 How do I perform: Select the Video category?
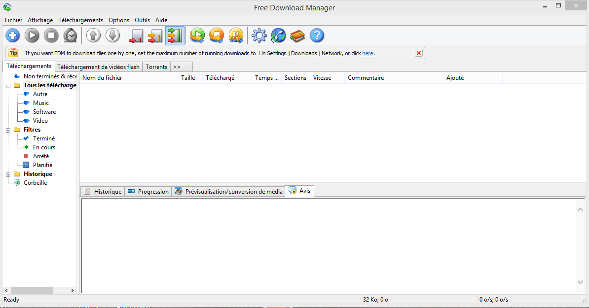click(x=40, y=121)
